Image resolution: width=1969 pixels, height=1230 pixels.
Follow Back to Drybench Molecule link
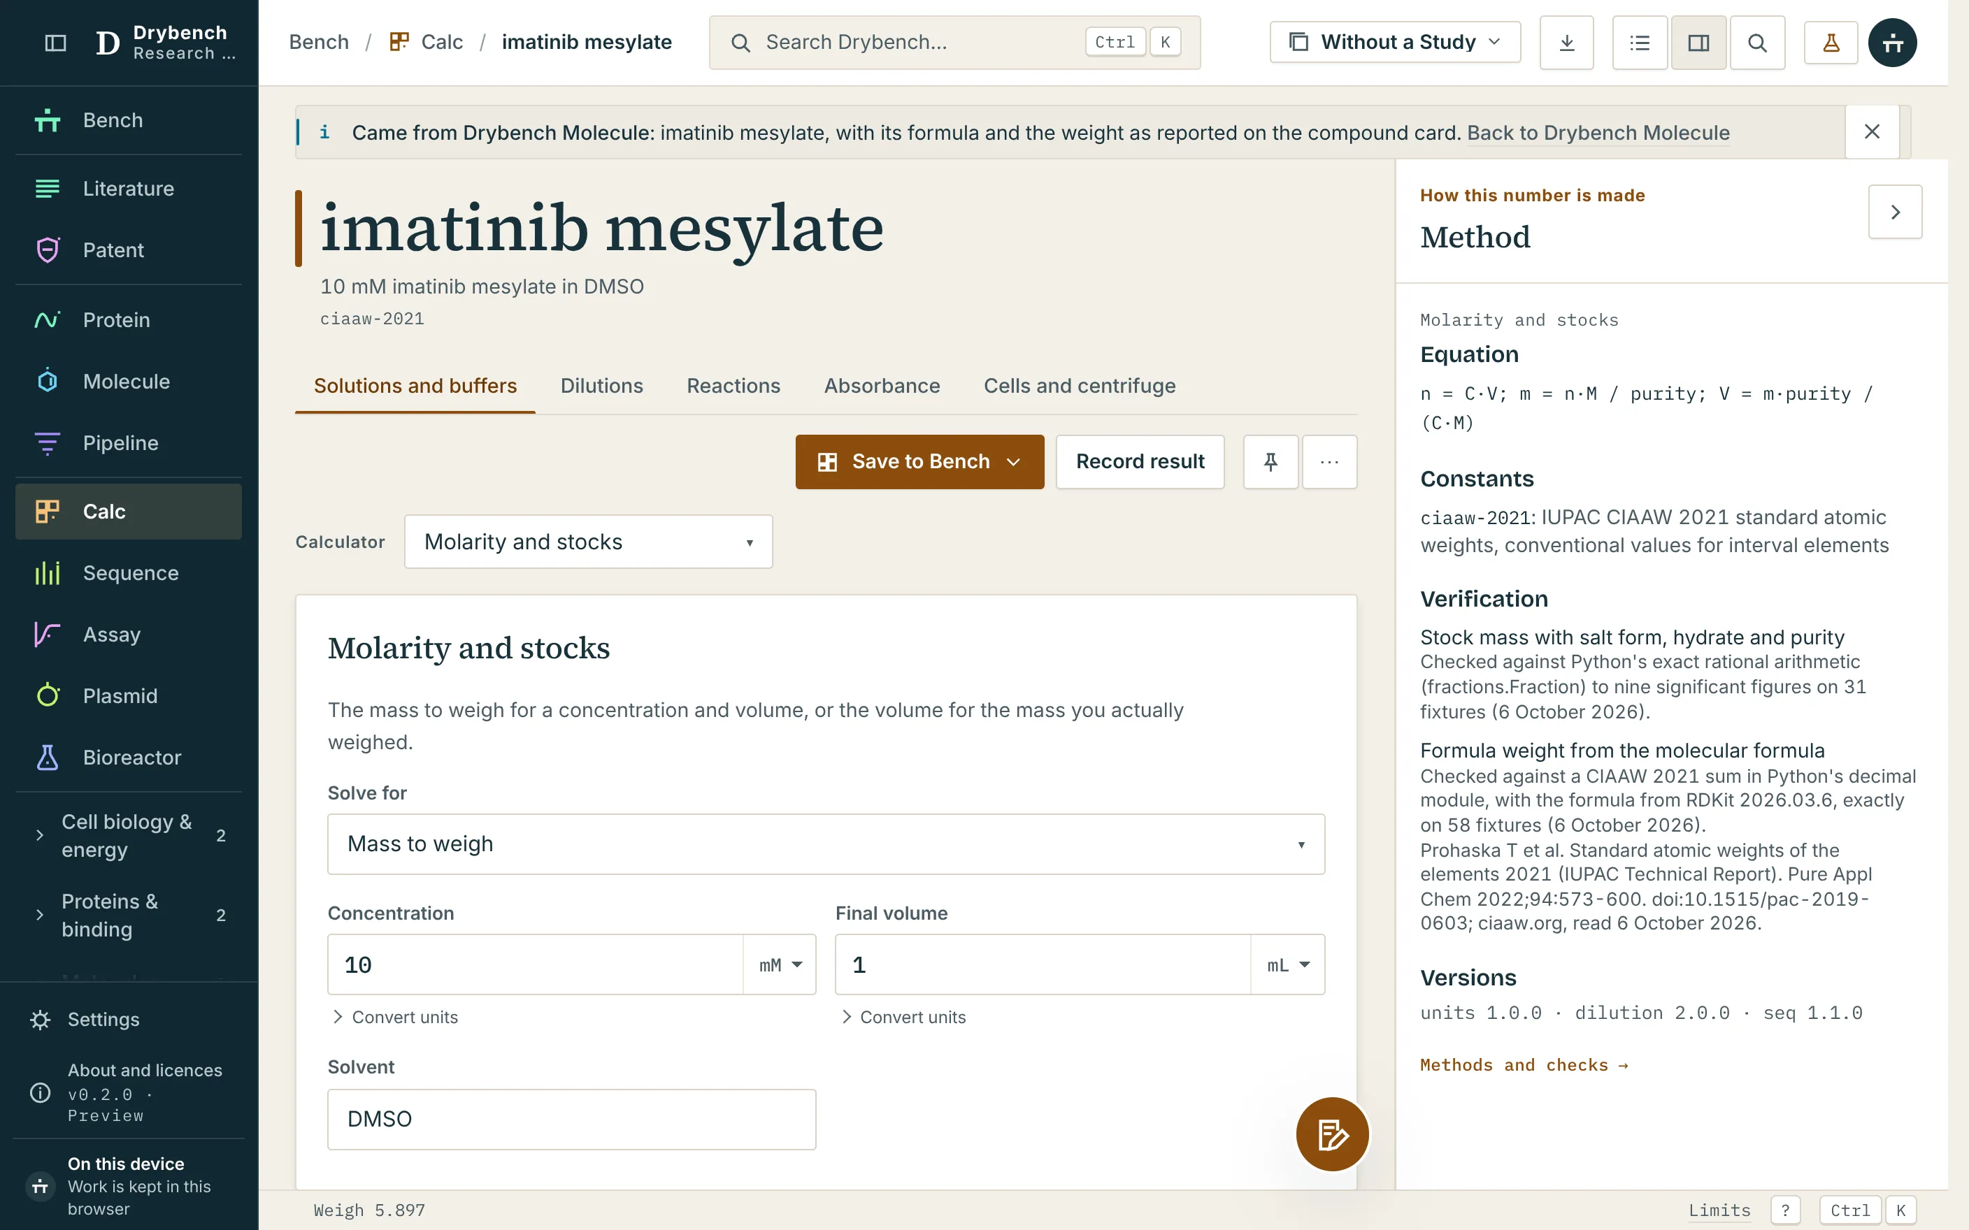point(1598,133)
